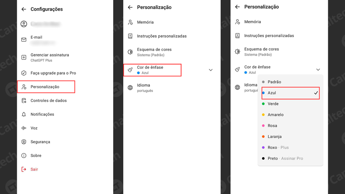Select the Verde accent color option

[x=273, y=104]
